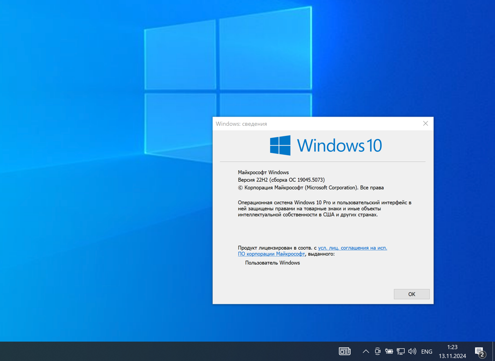Open the volume control from the system tray
The height and width of the screenshot is (361, 495).
tap(412, 351)
